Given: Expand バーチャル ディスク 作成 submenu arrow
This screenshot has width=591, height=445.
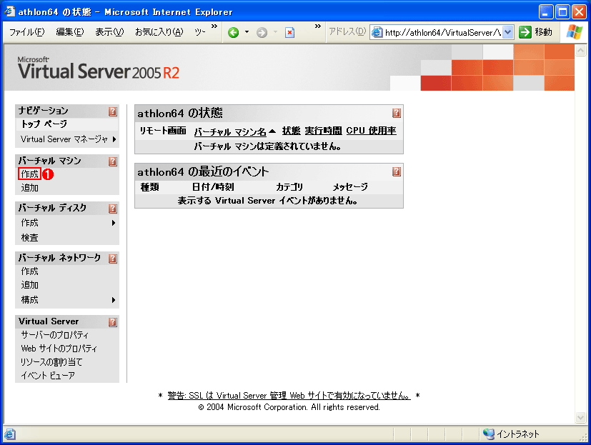Looking at the screenshot, I should [114, 223].
